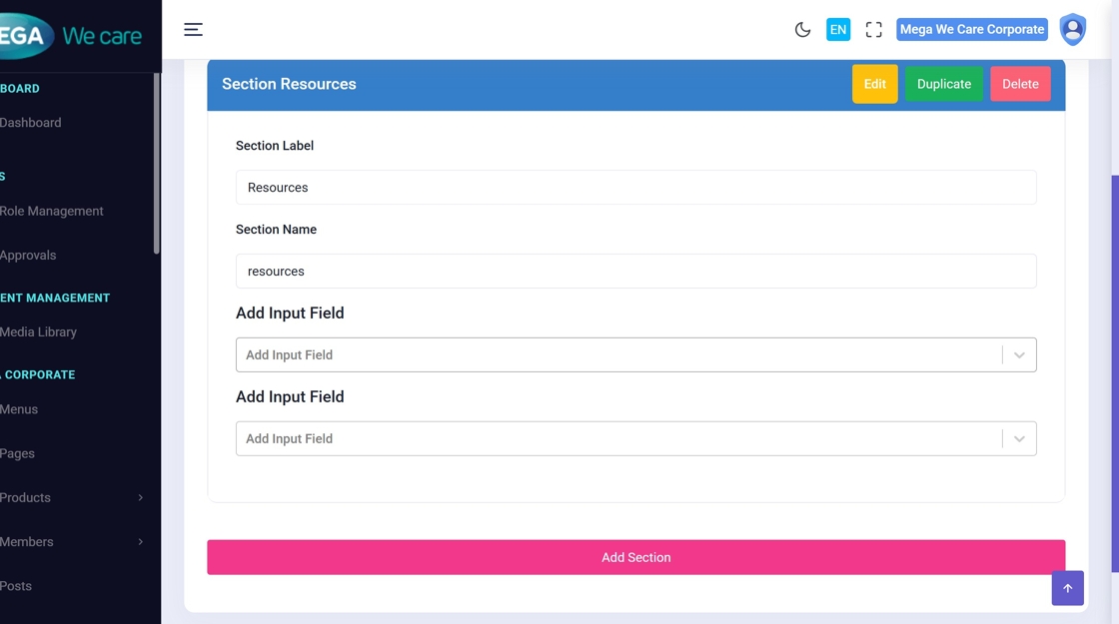This screenshot has width=1119, height=624.
Task: Click the Section Label input field
Action: coord(635,188)
